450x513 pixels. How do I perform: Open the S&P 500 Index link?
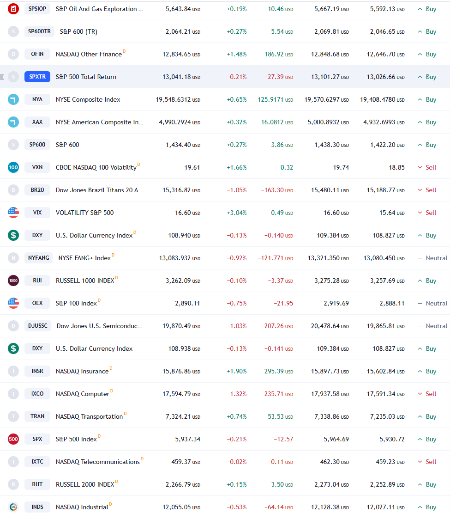click(x=76, y=439)
